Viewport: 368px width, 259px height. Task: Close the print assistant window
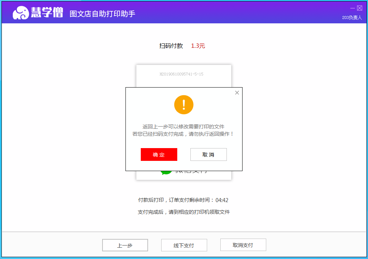[360, 8]
